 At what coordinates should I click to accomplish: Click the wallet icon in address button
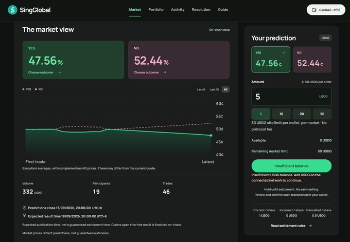(x=314, y=10)
